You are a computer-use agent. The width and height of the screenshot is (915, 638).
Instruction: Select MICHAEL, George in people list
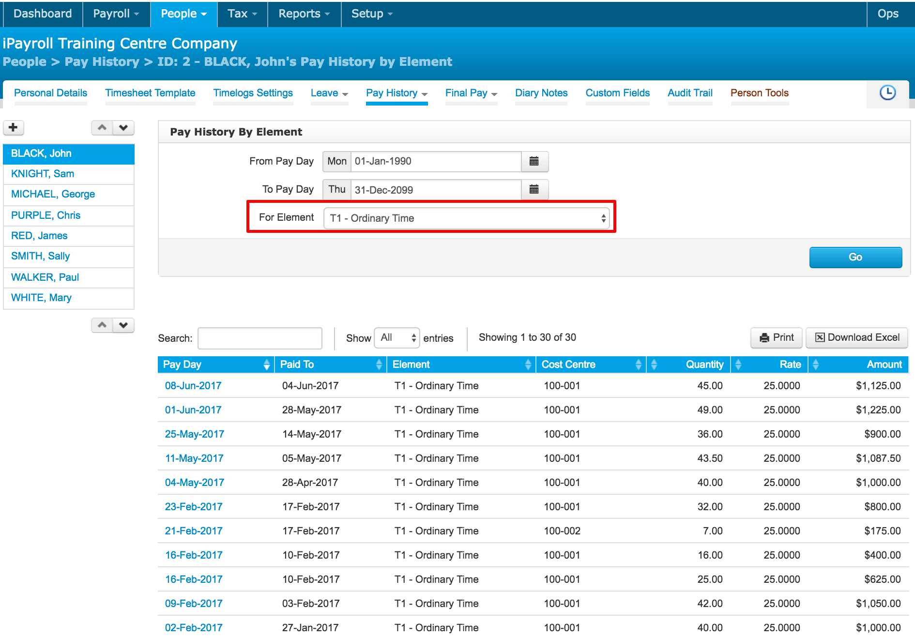click(x=69, y=194)
